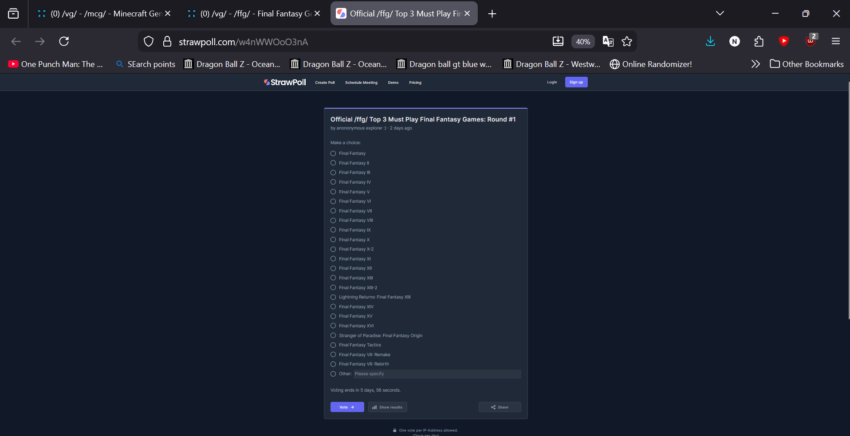Close the /mcg/ Minecraft General tab

coord(168,14)
